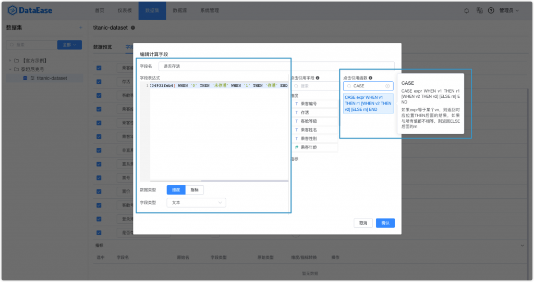The height and width of the screenshot is (282, 534).
Task: Toggle the 票号 row checkbox
Action: point(99,178)
